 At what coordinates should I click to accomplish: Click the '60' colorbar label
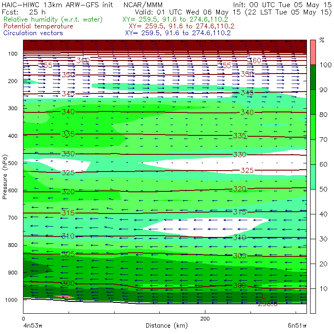tap(323, 164)
